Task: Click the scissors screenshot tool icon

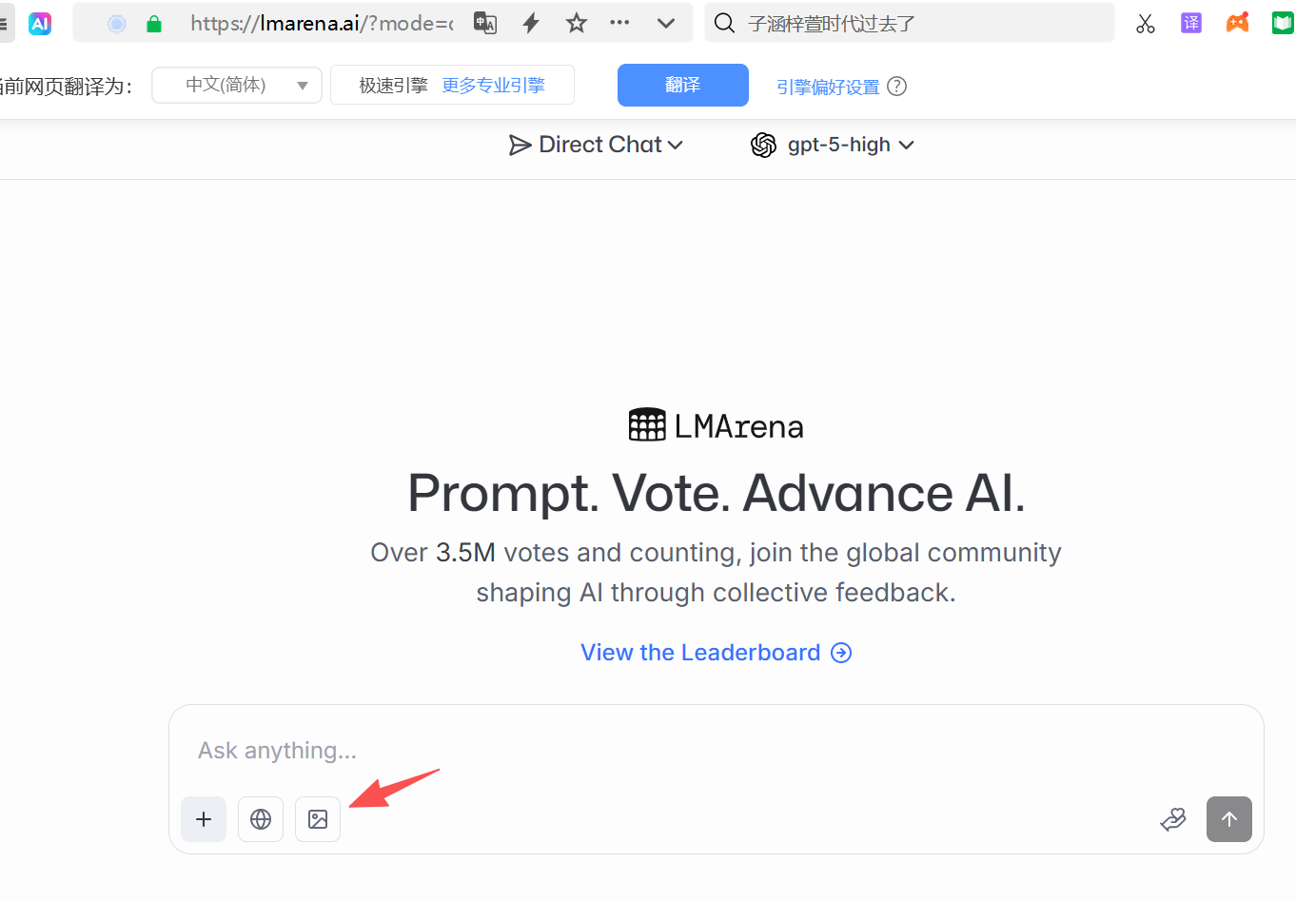Action: 1146,23
